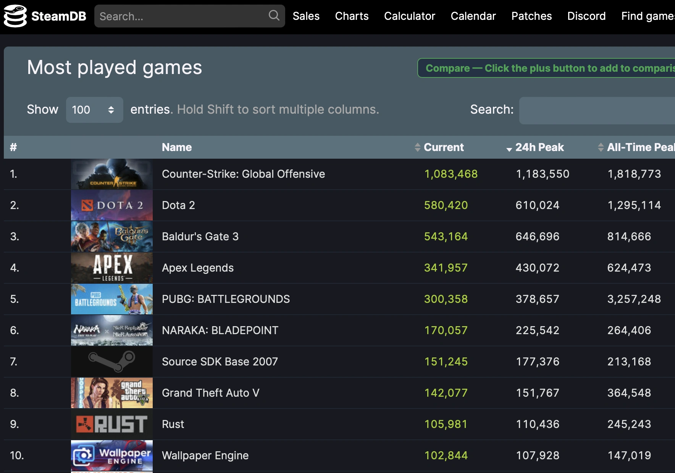This screenshot has width=675, height=473.
Task: Open the Calculator navigation item
Action: tap(410, 16)
